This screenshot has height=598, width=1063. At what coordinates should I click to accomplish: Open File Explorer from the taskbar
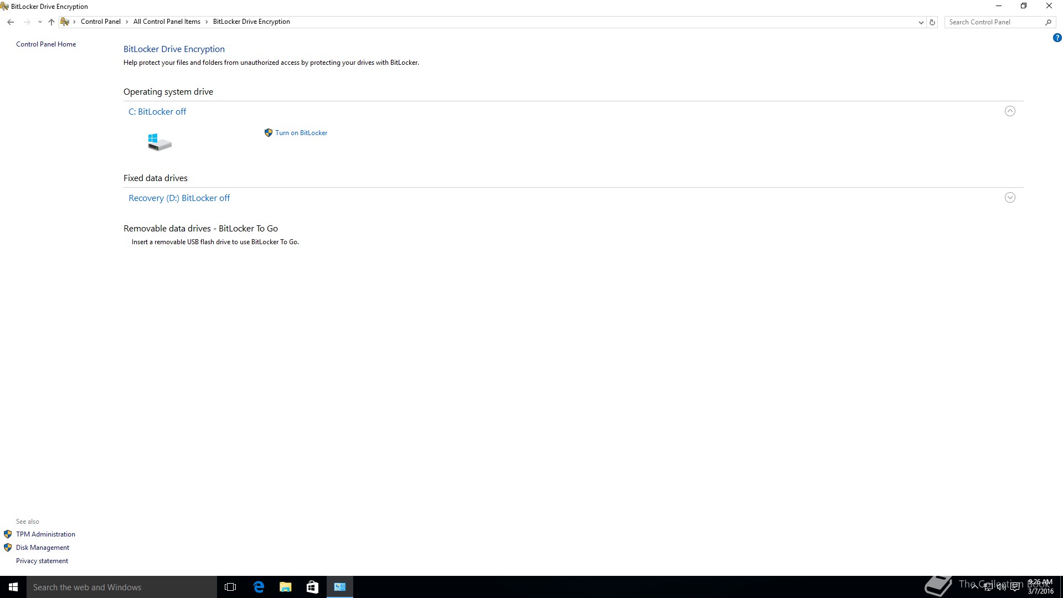coord(285,587)
